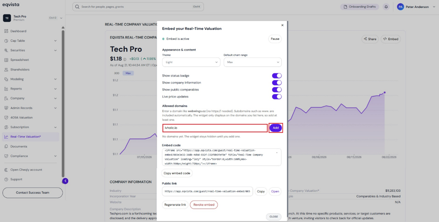This screenshot has height=222, width=439.
Task: Click Copy embed code button
Action: 177,173
